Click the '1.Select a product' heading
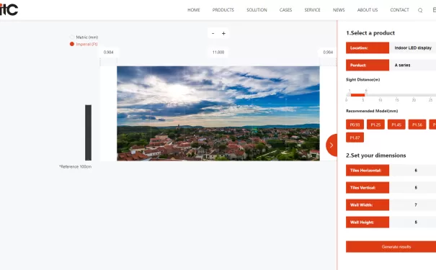The width and height of the screenshot is (436, 270). click(x=370, y=33)
